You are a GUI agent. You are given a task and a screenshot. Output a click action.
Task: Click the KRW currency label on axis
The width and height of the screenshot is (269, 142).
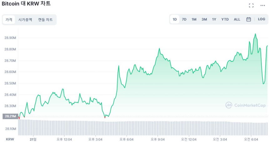(10, 139)
